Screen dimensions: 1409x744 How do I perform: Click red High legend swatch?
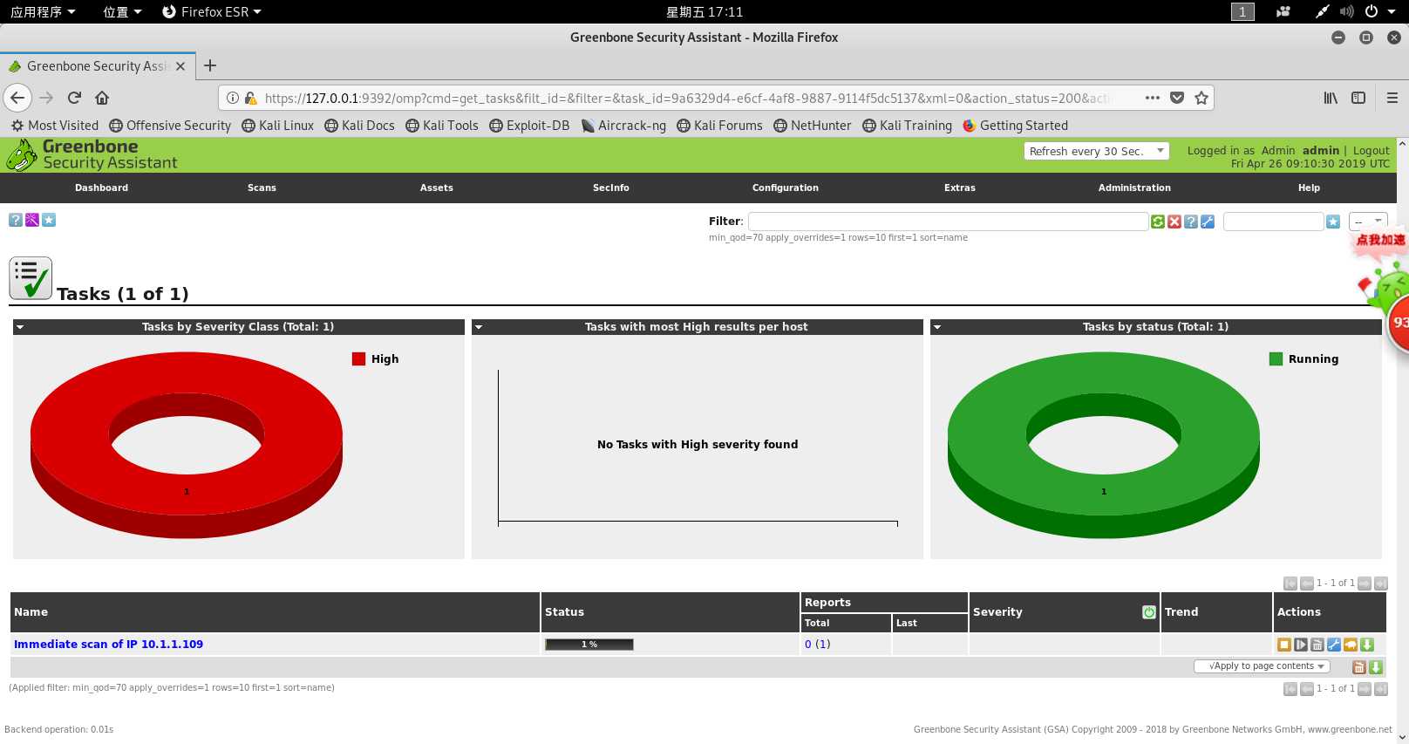coord(358,358)
